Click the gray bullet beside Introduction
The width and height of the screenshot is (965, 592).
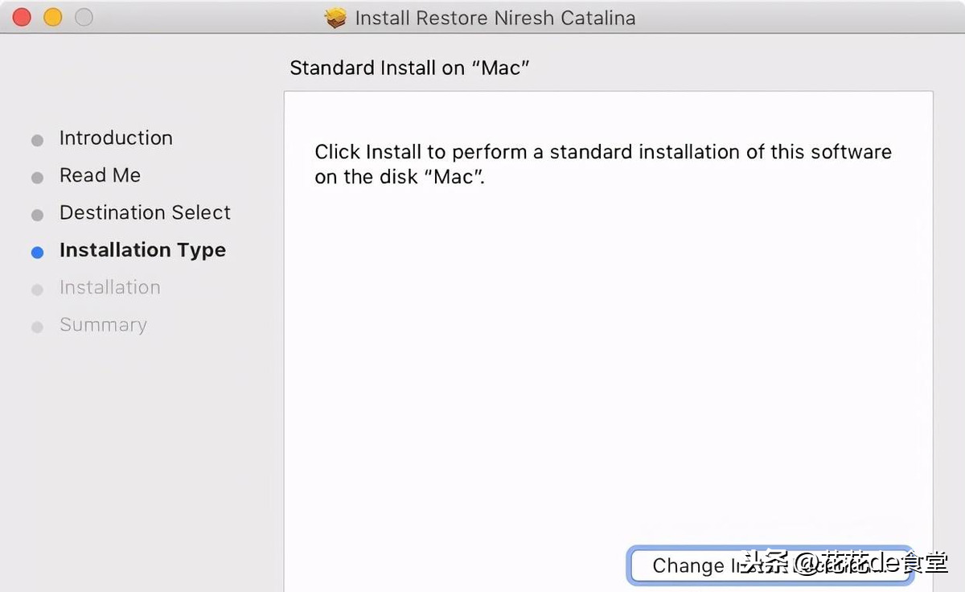37,141
